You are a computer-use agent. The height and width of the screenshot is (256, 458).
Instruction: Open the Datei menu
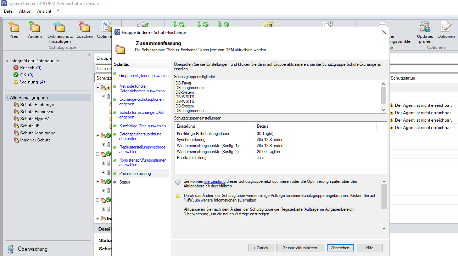(x=9, y=11)
